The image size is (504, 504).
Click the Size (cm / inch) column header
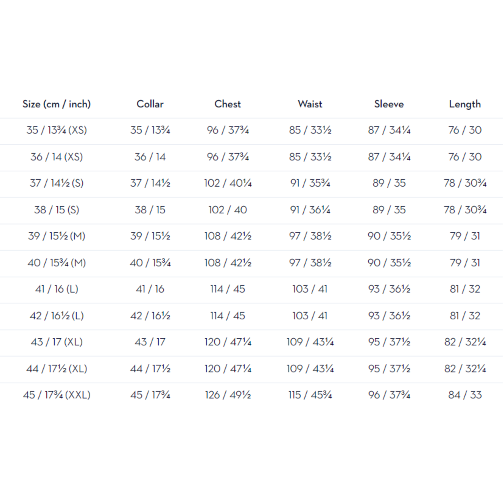(x=56, y=104)
